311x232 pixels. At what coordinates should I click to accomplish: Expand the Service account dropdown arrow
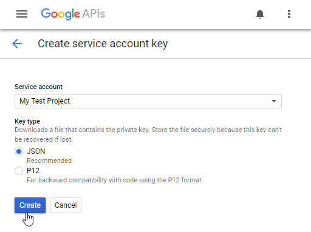pyautogui.click(x=274, y=101)
